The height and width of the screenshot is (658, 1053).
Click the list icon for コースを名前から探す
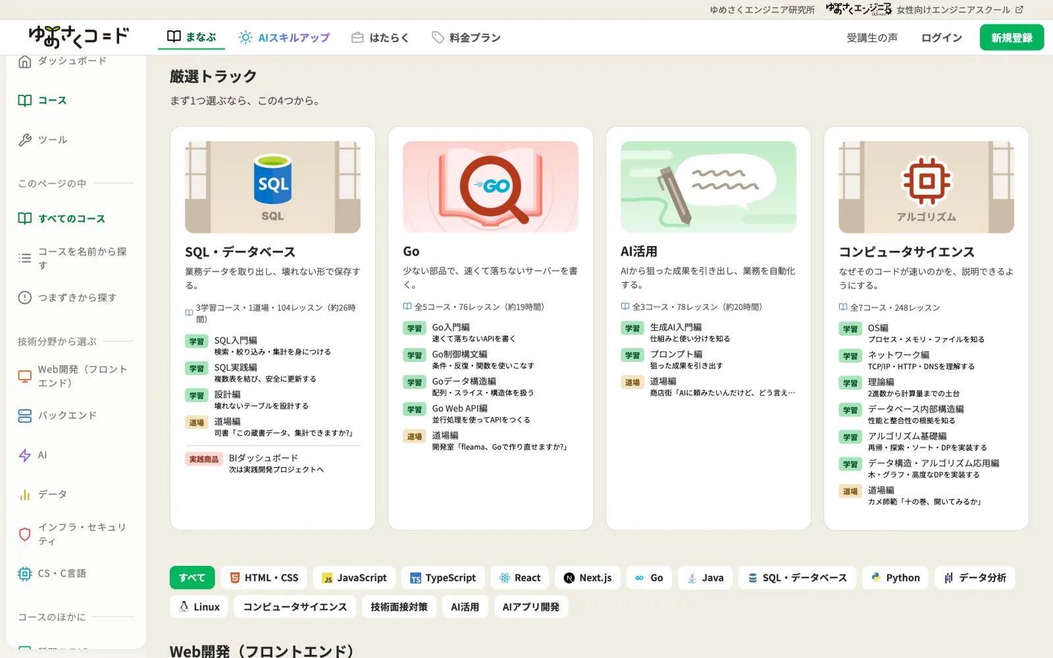pyautogui.click(x=24, y=258)
